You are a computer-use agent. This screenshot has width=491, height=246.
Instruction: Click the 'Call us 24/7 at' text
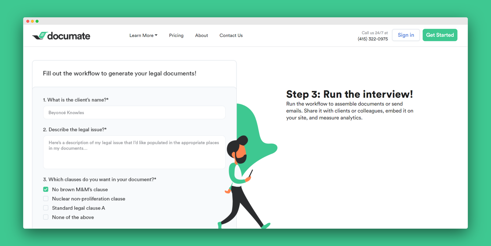(x=375, y=33)
